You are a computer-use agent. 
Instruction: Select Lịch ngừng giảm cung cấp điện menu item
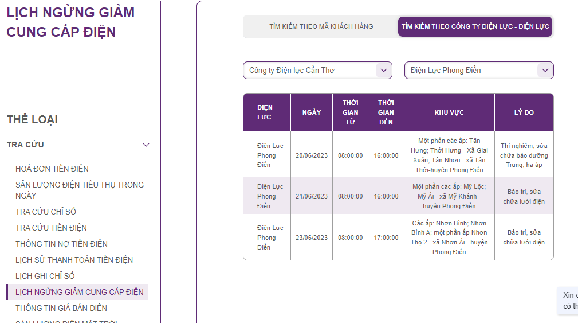coord(79,292)
